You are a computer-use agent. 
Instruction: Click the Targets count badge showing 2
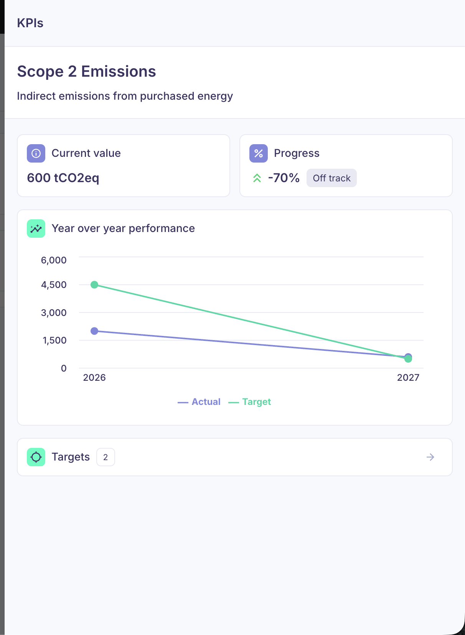(x=106, y=457)
